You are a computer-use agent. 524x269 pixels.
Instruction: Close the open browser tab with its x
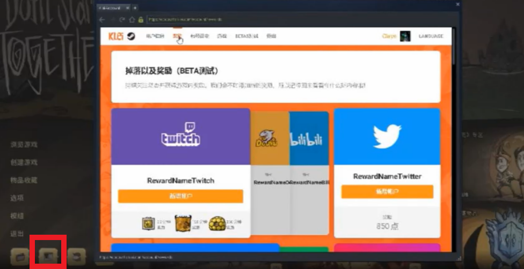(127, 8)
